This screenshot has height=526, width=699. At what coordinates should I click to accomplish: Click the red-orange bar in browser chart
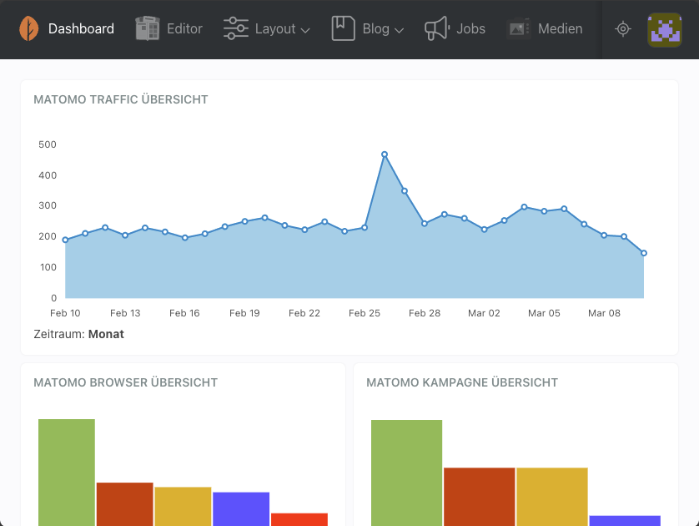pos(299,519)
